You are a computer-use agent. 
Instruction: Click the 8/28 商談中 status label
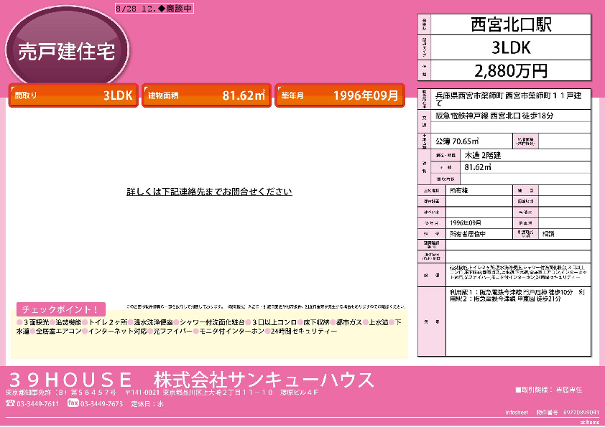point(154,9)
